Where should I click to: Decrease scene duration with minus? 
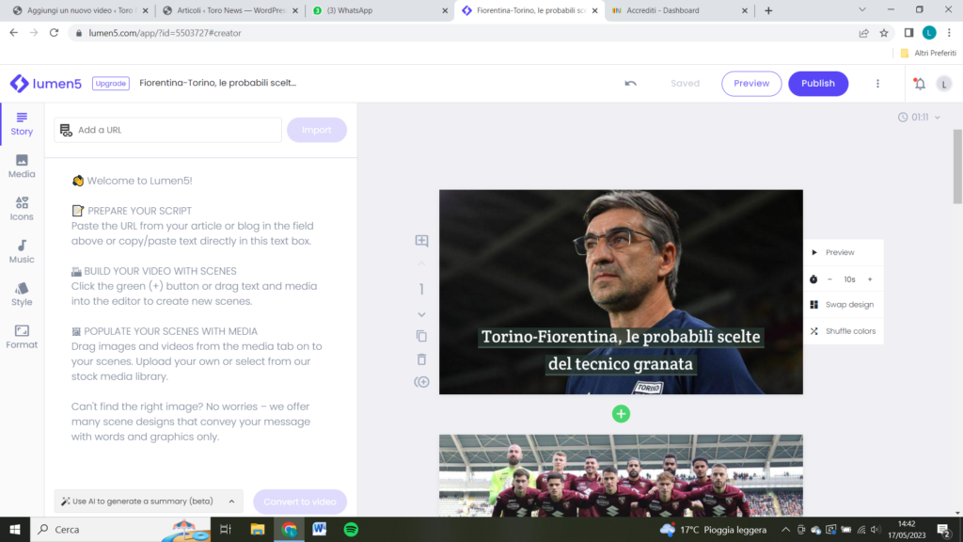click(829, 279)
